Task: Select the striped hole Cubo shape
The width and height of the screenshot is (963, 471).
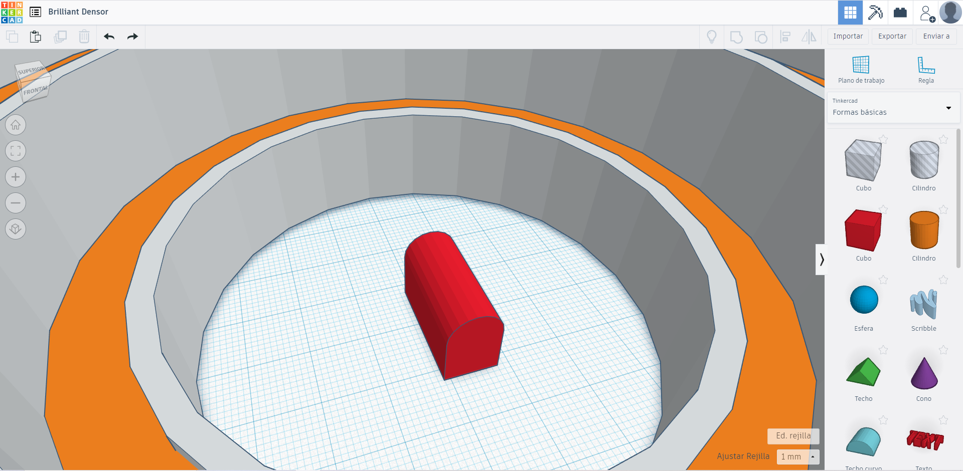Action: click(x=863, y=160)
